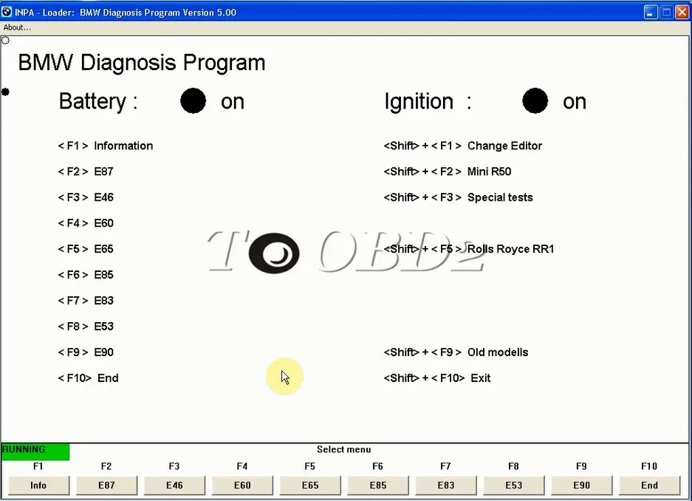Click 'Change Editor' shortcut text

coord(504,146)
